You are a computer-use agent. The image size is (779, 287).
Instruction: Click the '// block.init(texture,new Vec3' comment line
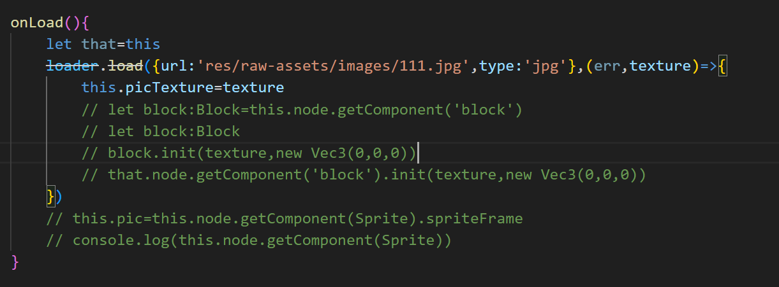pos(249,153)
